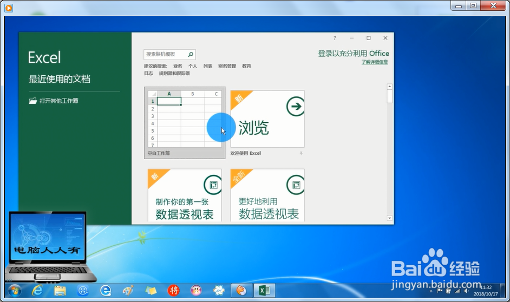510x302 pixels.
Task: Click the action center flag tray icon
Action: tap(440, 291)
